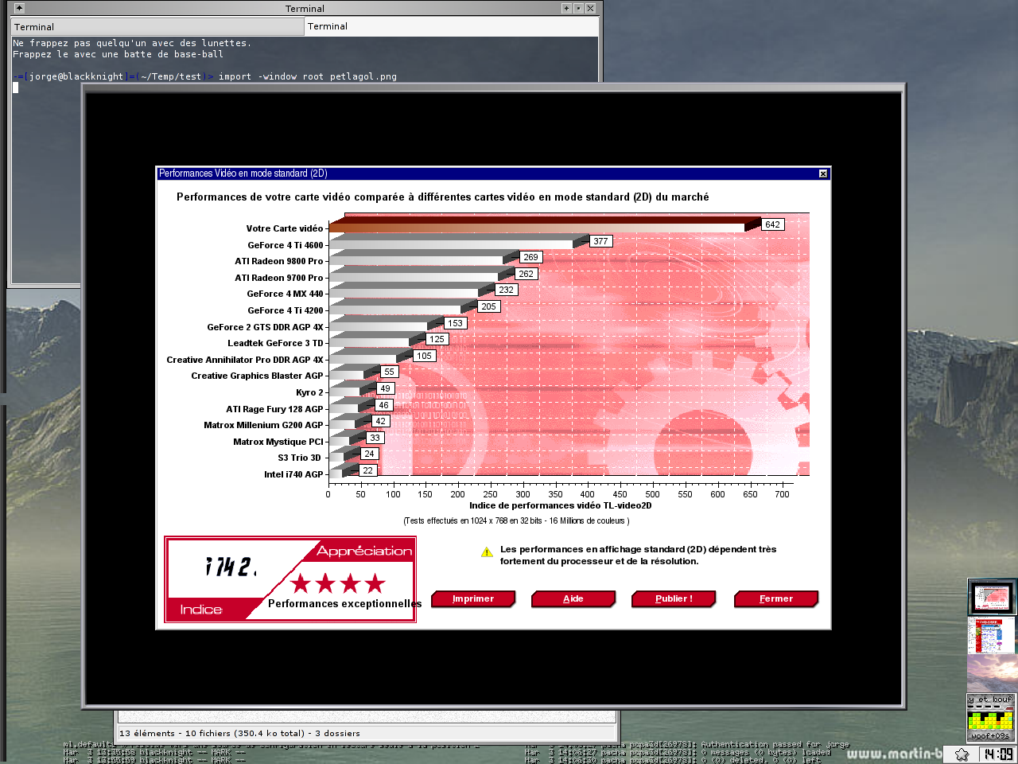Click the Terminal title bar shade button
Image resolution: width=1018 pixels, height=764 pixels.
click(x=566, y=8)
